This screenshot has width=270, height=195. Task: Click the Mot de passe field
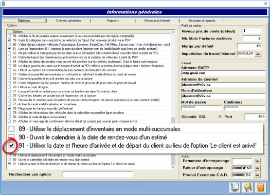(x=202, y=108)
